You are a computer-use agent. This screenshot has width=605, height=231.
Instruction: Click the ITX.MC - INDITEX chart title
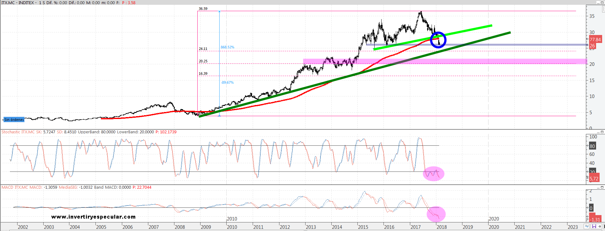coord(18,3)
